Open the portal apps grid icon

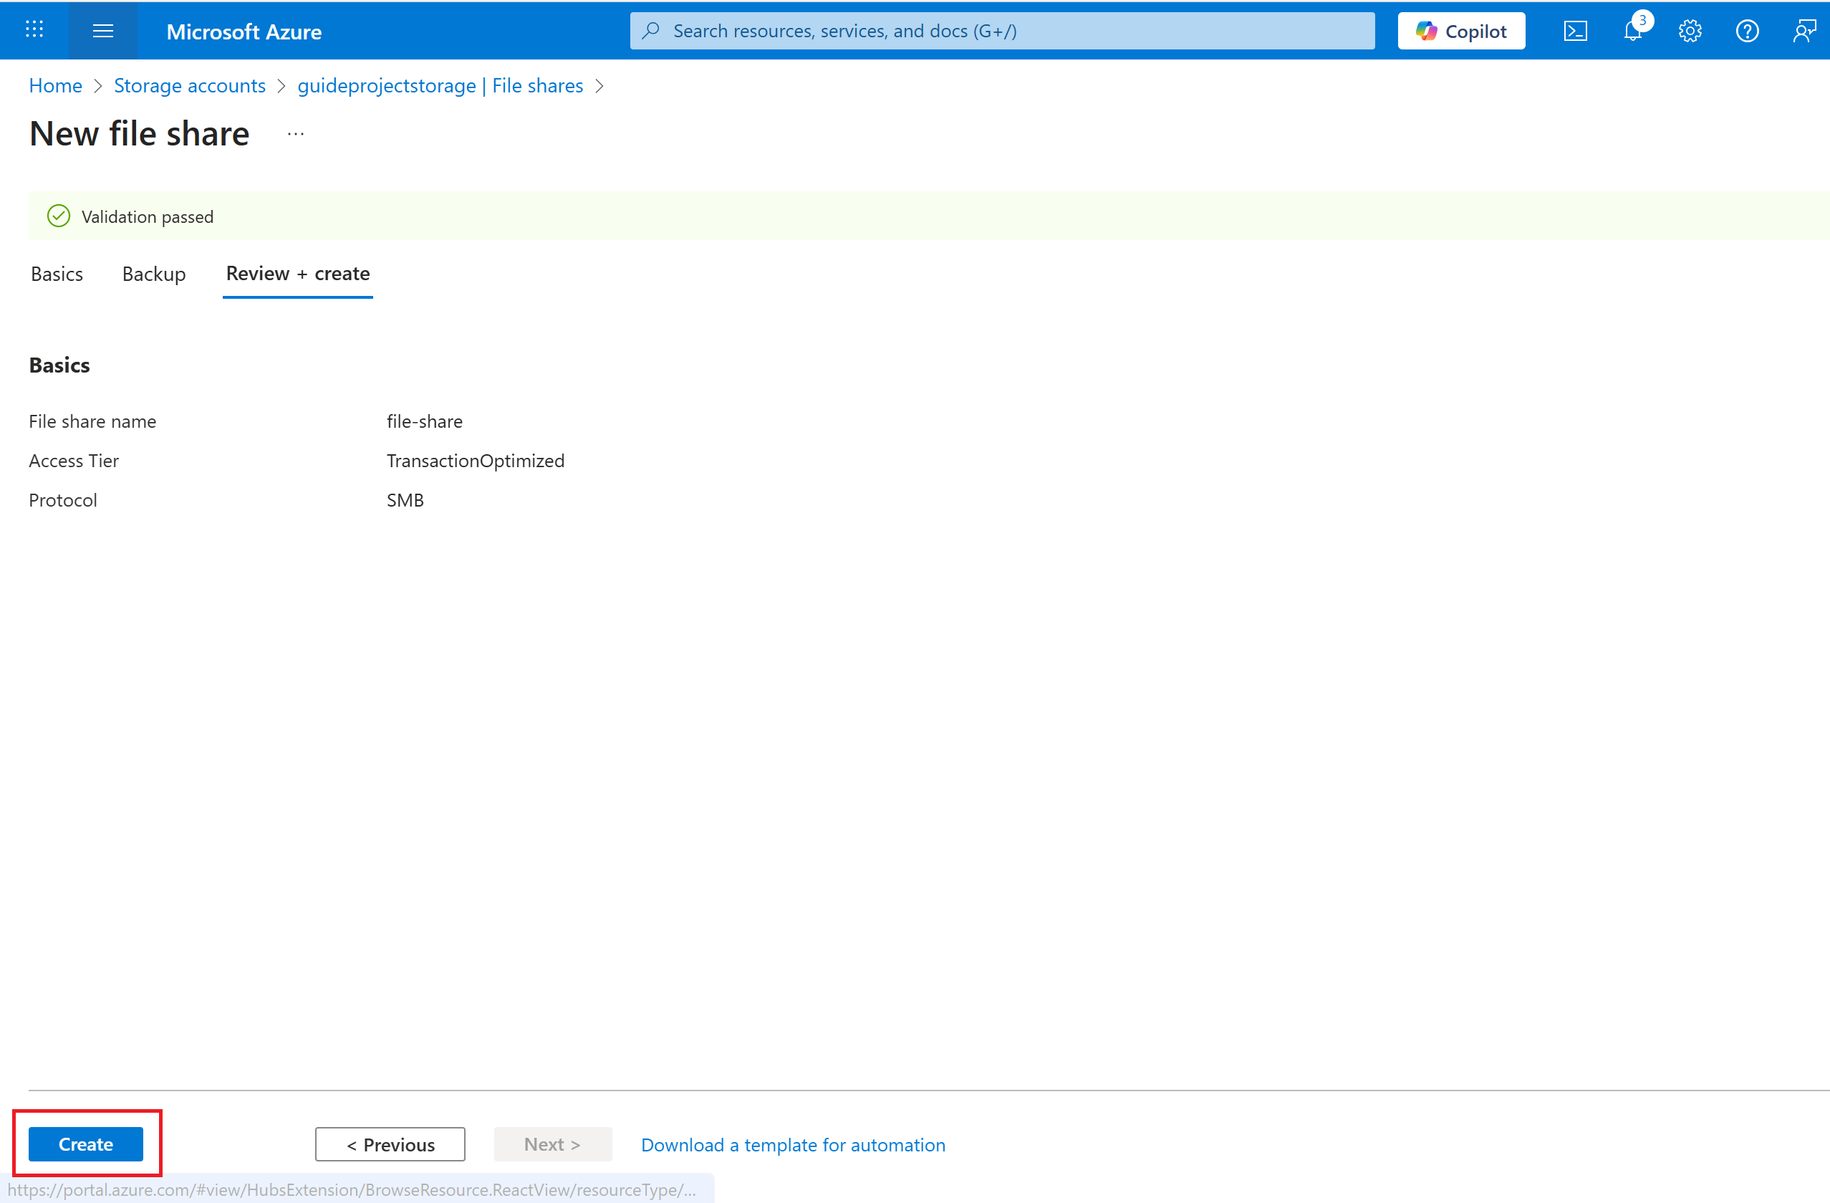[34, 30]
